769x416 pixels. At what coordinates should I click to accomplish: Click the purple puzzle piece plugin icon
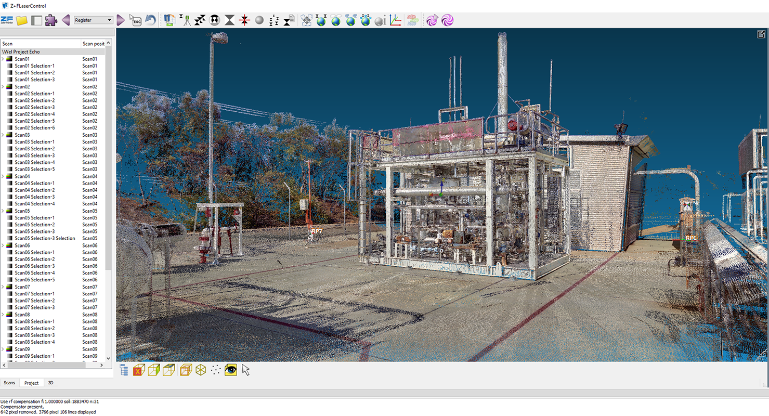(50, 20)
